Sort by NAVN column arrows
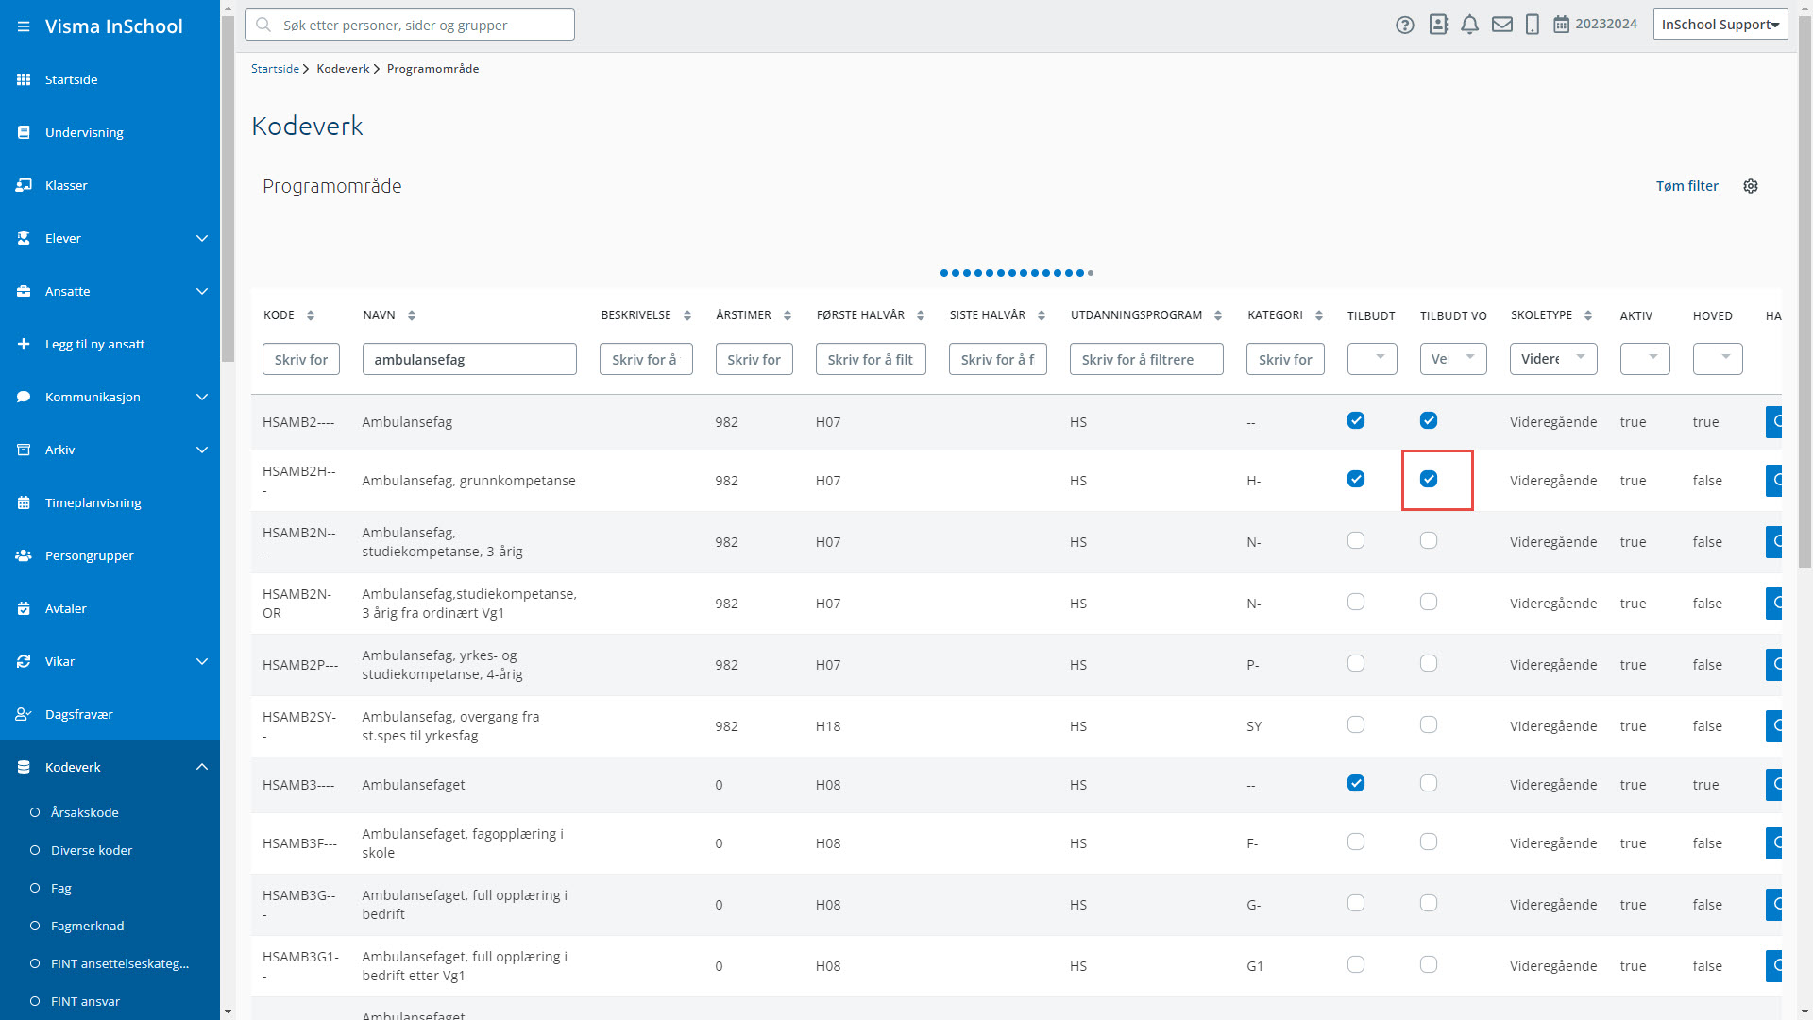 tap(412, 315)
